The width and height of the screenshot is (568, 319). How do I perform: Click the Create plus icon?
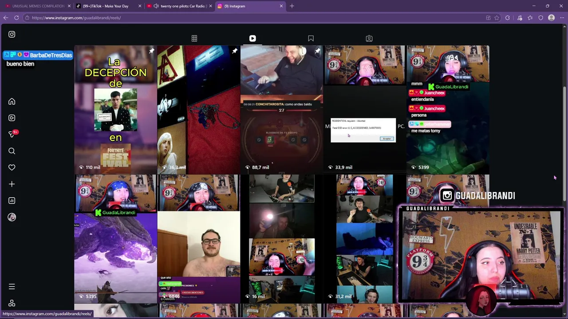click(12, 184)
